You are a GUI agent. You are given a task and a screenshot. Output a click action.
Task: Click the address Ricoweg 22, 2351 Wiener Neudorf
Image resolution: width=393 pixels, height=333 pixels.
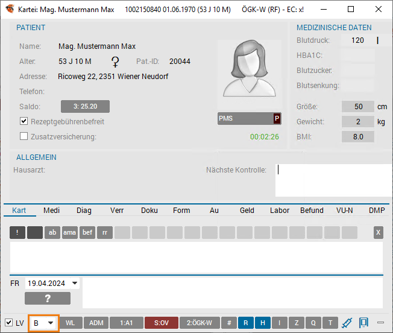(113, 77)
